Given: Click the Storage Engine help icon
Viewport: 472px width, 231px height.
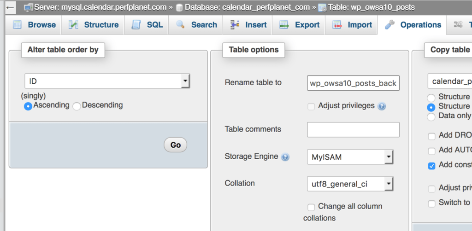Looking at the screenshot, I should click(x=285, y=157).
